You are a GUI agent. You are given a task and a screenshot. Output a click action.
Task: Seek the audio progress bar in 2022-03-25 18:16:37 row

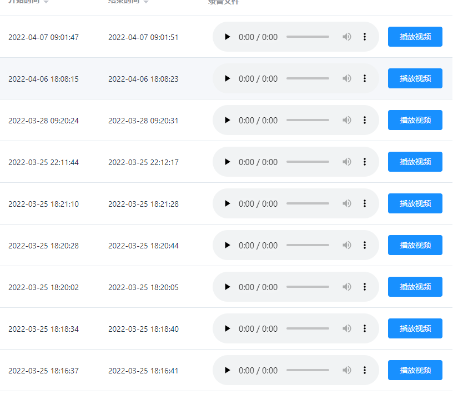click(308, 370)
